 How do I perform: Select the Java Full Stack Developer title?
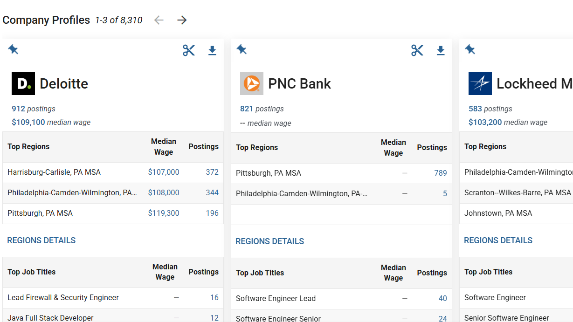[x=50, y=318]
